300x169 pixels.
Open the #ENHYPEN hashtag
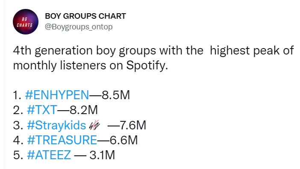click(57, 95)
